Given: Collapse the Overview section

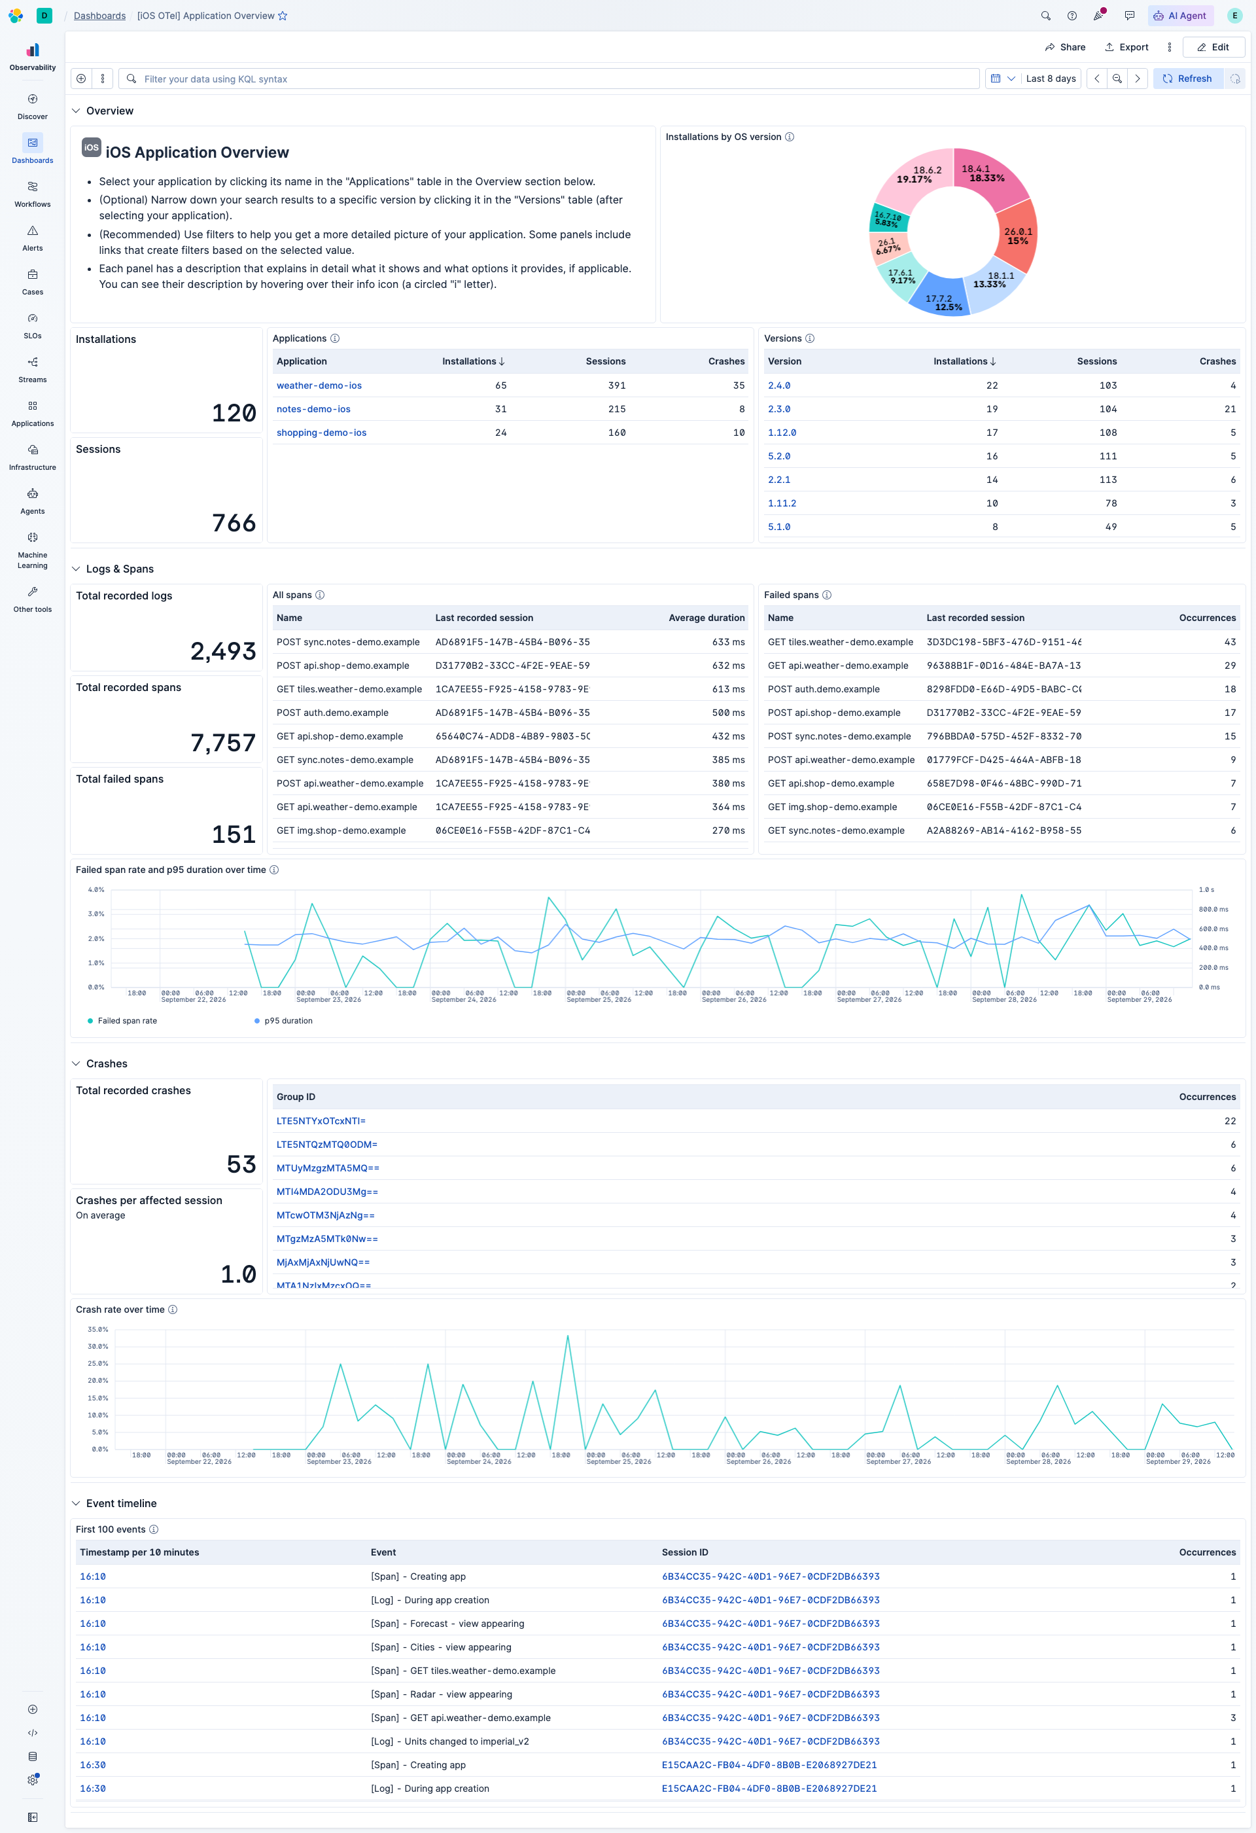Looking at the screenshot, I should pos(77,111).
